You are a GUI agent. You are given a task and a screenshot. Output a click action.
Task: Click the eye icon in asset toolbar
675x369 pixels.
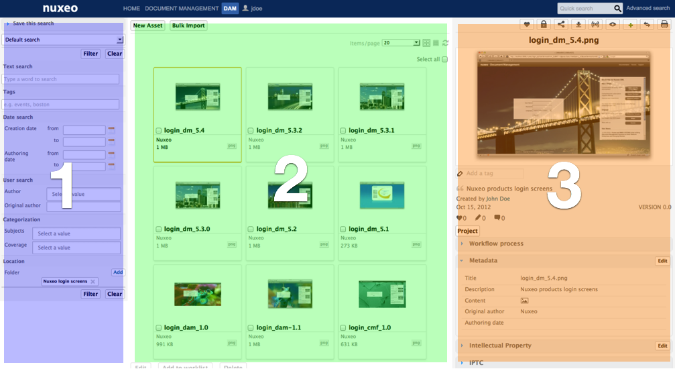pos(613,25)
